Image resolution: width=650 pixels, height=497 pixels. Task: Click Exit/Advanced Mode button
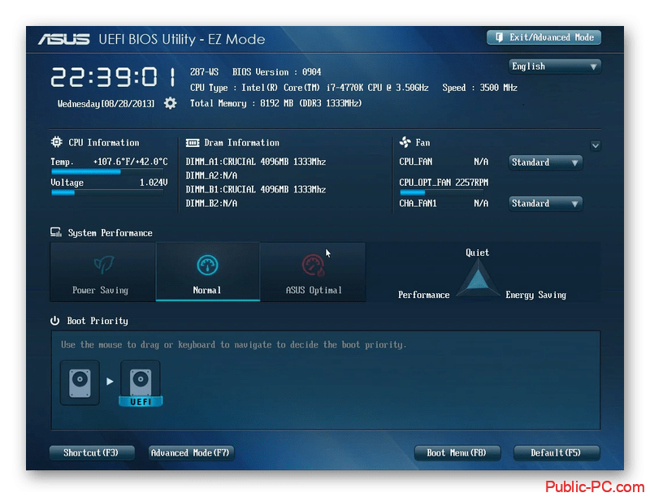[x=544, y=37]
